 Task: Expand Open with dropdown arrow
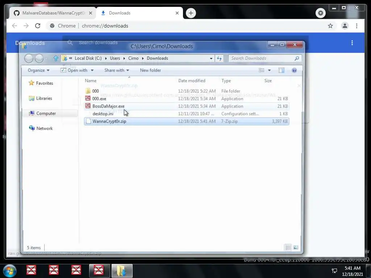[92, 71]
